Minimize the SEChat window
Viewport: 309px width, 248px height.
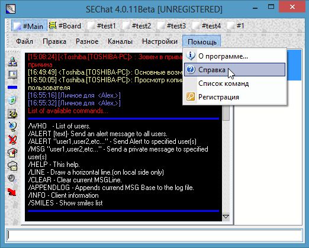[255, 8]
